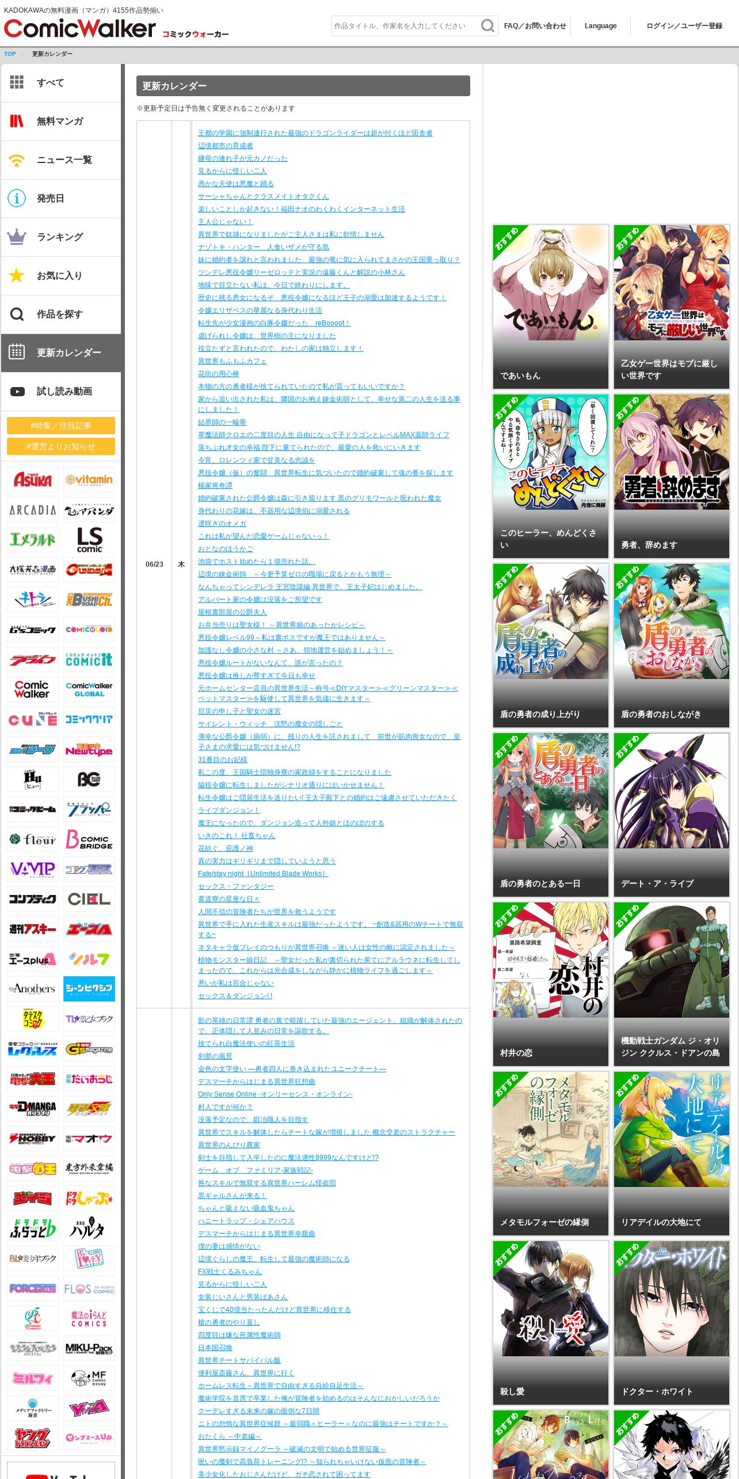Select 更新カレンダー calendar sidebar item
This screenshot has height=1479, width=739.
tap(61, 353)
